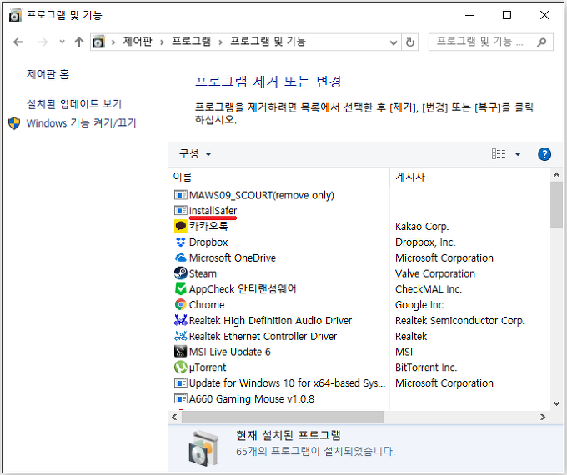Image resolution: width=567 pixels, height=475 pixels.
Task: Click the Dropbox logo icon
Action: point(180,242)
